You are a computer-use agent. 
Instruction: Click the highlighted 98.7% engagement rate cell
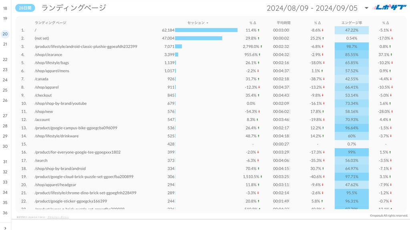351,46
